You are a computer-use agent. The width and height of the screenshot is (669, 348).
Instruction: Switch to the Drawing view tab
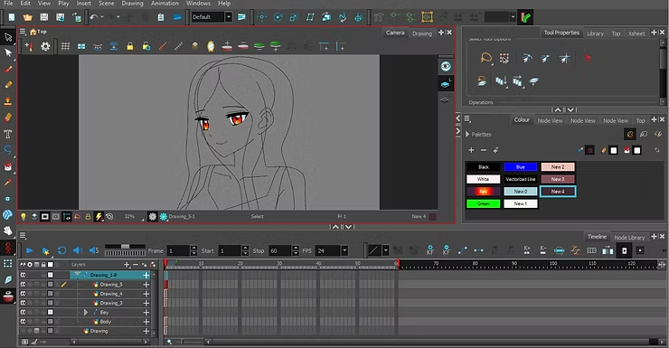click(422, 33)
